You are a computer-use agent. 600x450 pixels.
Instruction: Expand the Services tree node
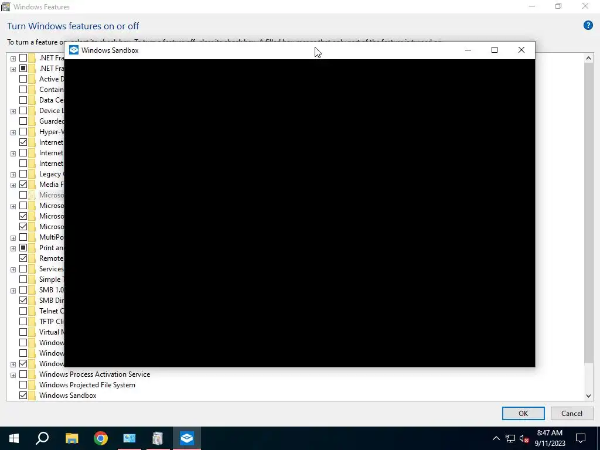coord(13,270)
